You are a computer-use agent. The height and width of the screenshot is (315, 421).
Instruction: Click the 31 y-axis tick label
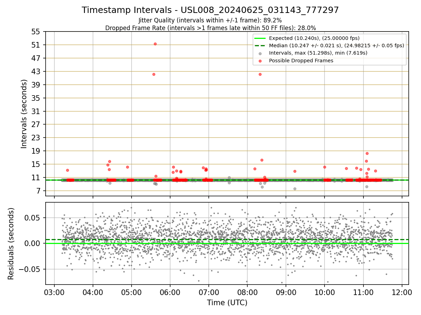pyautogui.click(x=36, y=111)
